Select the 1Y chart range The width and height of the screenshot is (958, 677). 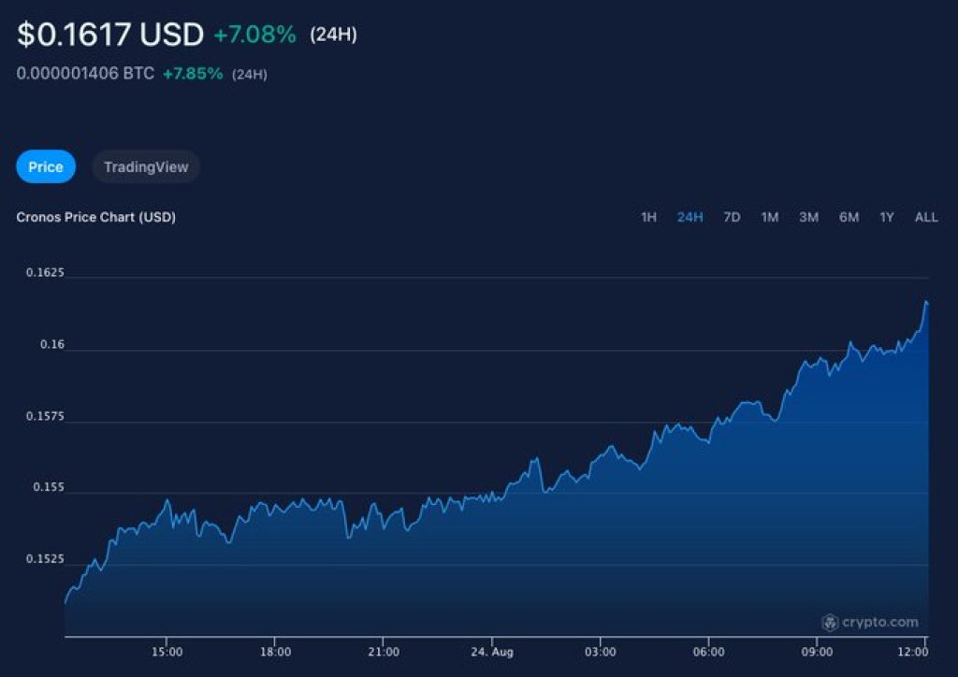(887, 217)
